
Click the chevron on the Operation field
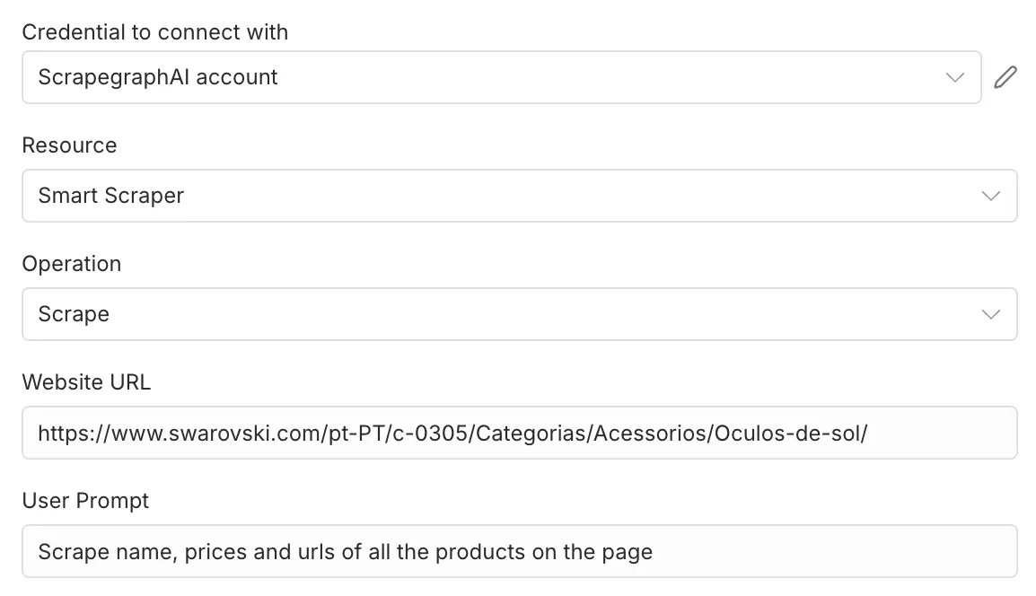click(990, 314)
